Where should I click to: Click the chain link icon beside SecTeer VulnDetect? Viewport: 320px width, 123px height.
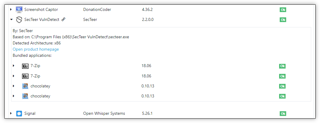point(64,19)
